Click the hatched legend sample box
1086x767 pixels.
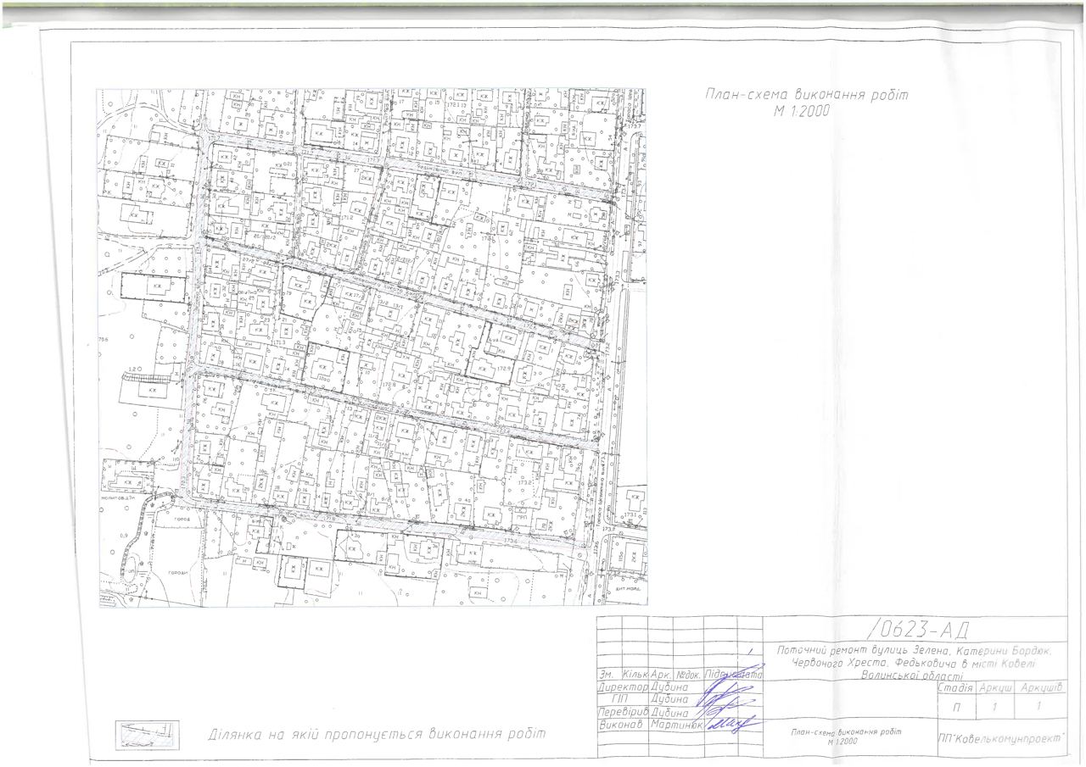coord(148,733)
